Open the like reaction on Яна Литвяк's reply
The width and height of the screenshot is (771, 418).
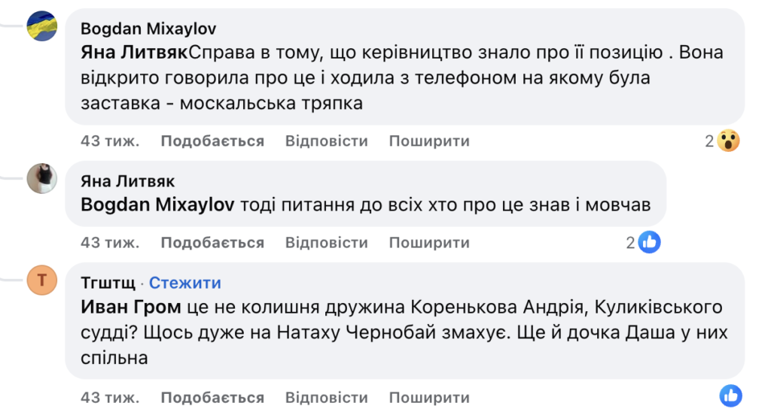(x=649, y=242)
